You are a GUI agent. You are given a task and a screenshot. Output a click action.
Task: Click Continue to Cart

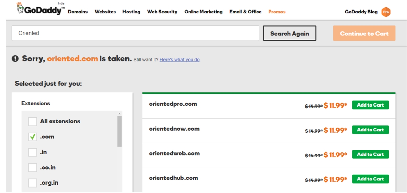click(x=364, y=33)
